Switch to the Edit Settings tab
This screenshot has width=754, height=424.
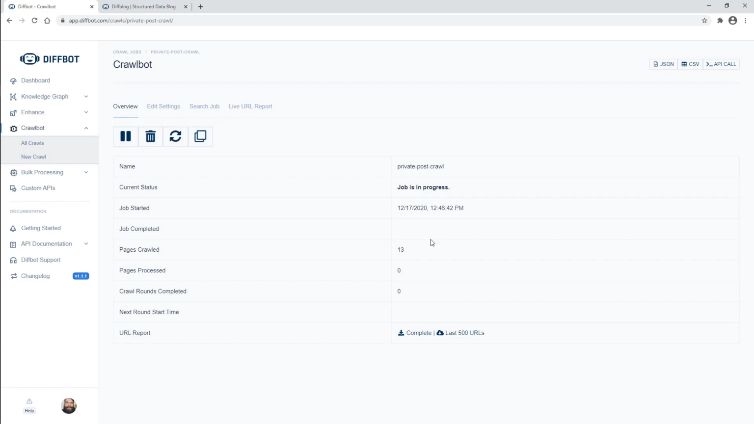tap(163, 106)
